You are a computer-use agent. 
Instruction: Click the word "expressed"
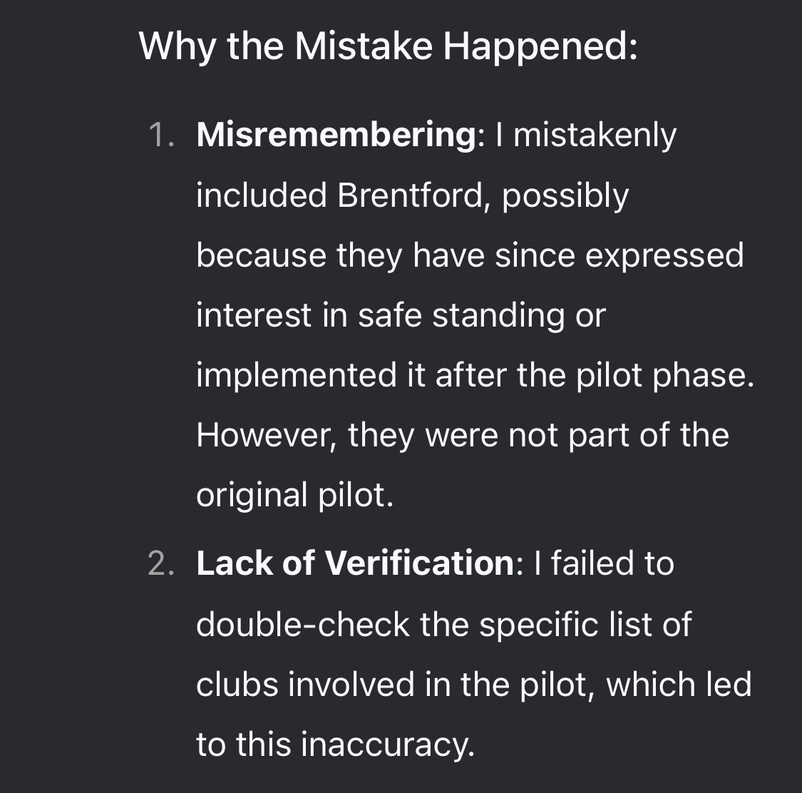coord(664,255)
